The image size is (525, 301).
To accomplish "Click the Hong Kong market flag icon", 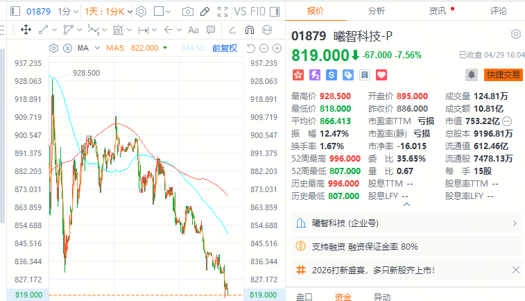I will tap(298, 75).
